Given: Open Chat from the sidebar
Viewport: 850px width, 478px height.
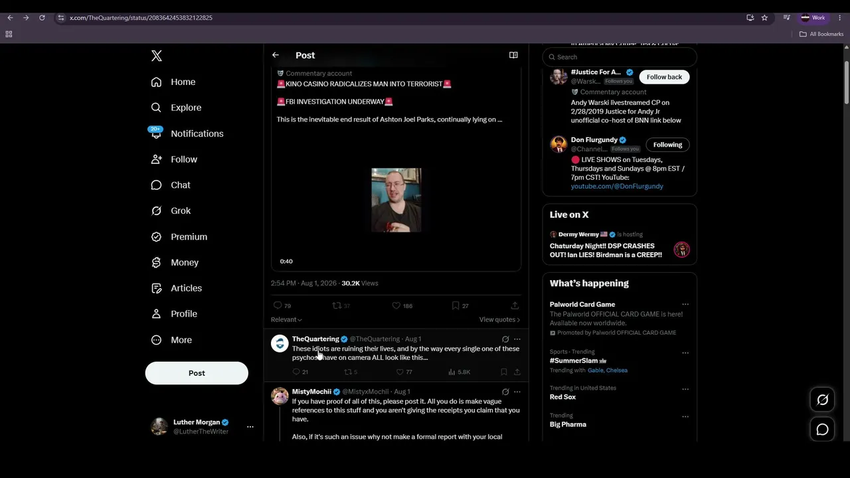Looking at the screenshot, I should click(x=171, y=185).
